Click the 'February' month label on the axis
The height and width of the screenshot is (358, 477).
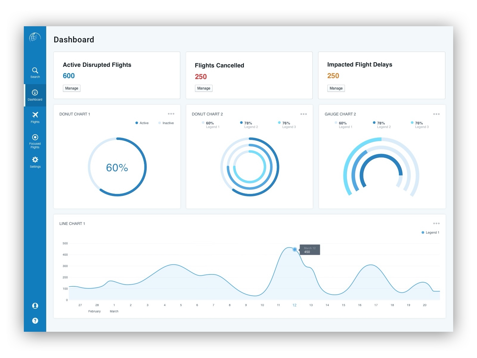[95, 311]
